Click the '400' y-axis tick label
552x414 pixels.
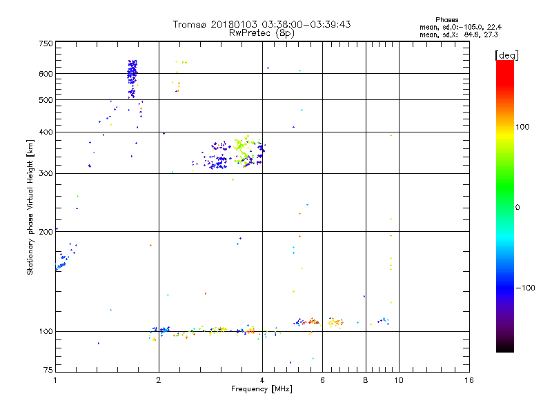pos(46,132)
